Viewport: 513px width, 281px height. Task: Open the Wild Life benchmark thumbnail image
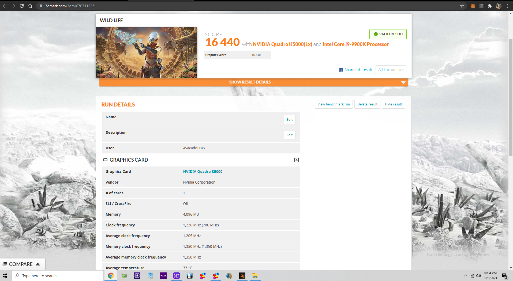(147, 52)
